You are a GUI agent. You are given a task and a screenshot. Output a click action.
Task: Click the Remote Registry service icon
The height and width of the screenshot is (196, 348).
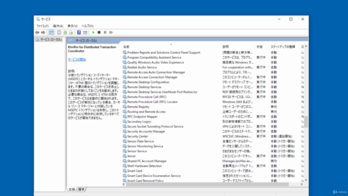pyautogui.click(x=125, y=107)
